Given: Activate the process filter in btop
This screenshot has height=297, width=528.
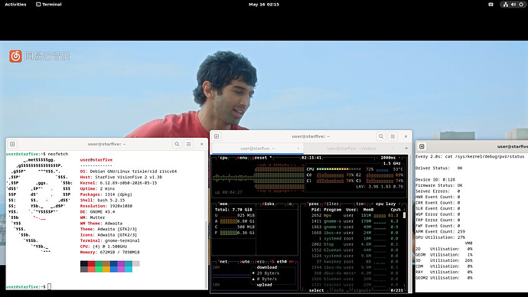Looking at the screenshot, I should coord(331,204).
